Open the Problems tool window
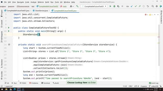The width and height of the screenshot is (163, 91). (34, 83)
